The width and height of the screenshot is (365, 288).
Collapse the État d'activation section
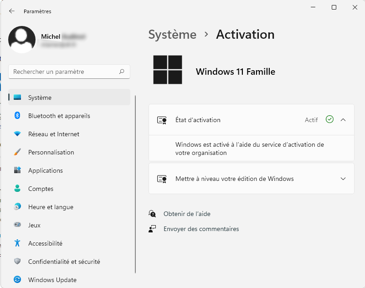pyautogui.click(x=343, y=120)
